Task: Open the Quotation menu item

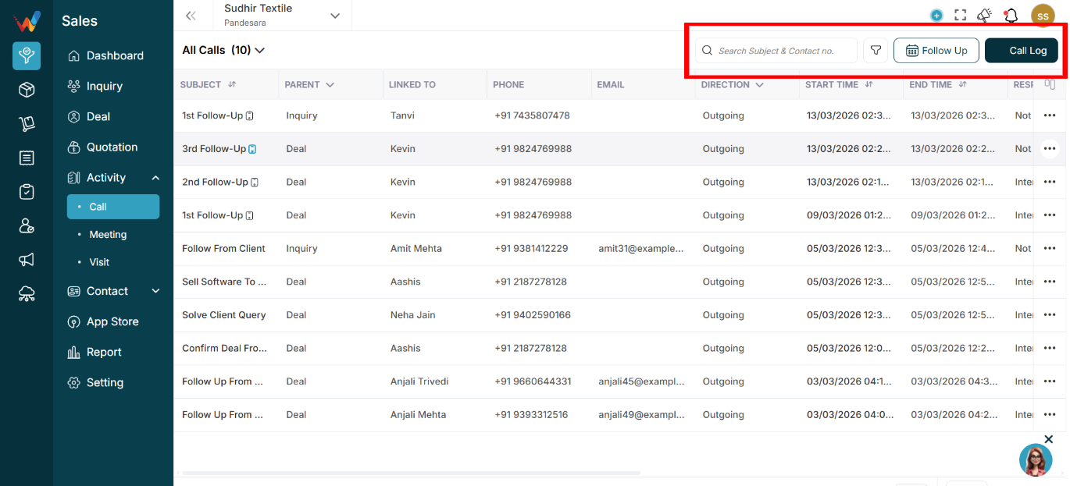Action: coord(112,147)
